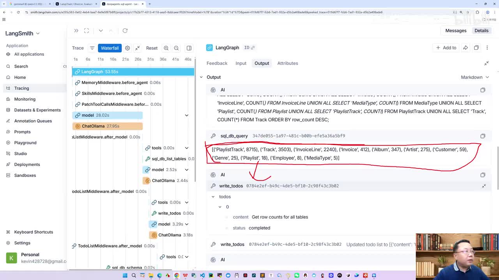Collapse the trace panel with double-chevron icon

[x=76, y=31]
